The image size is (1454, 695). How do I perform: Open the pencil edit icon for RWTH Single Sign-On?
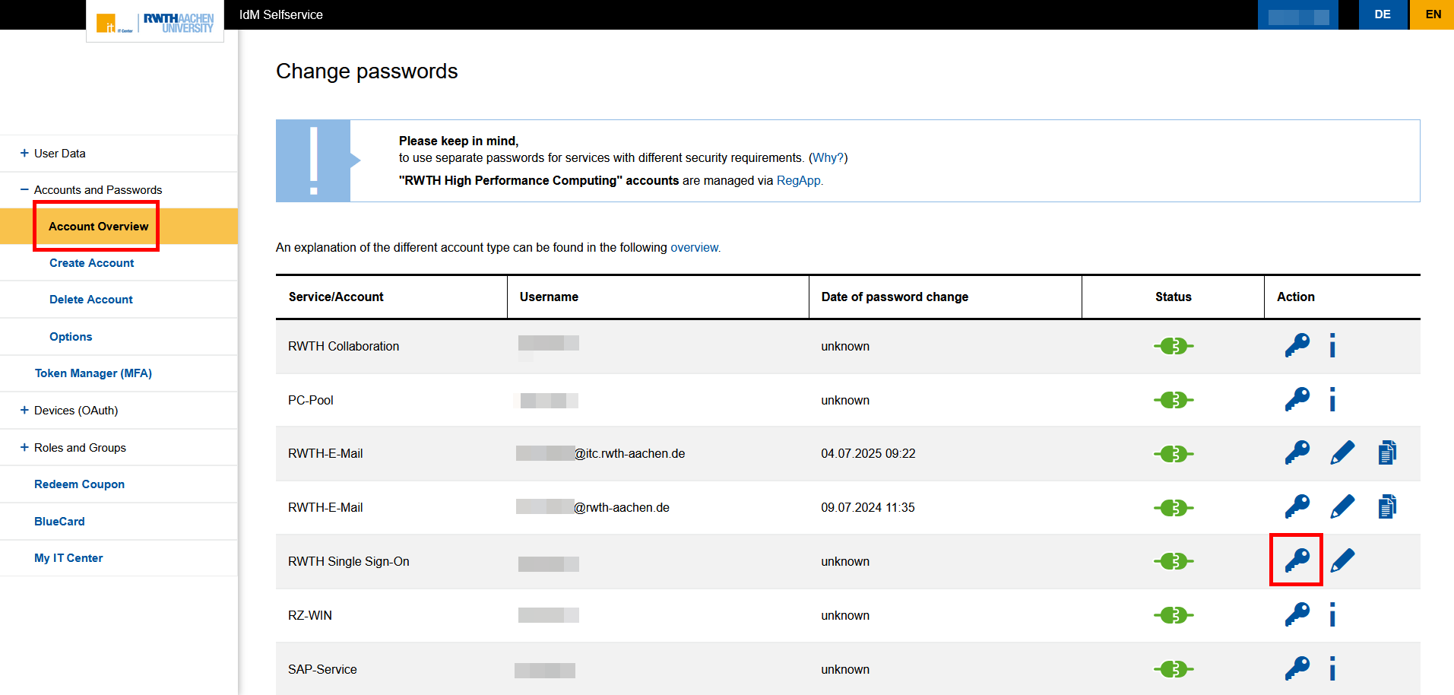tap(1342, 560)
